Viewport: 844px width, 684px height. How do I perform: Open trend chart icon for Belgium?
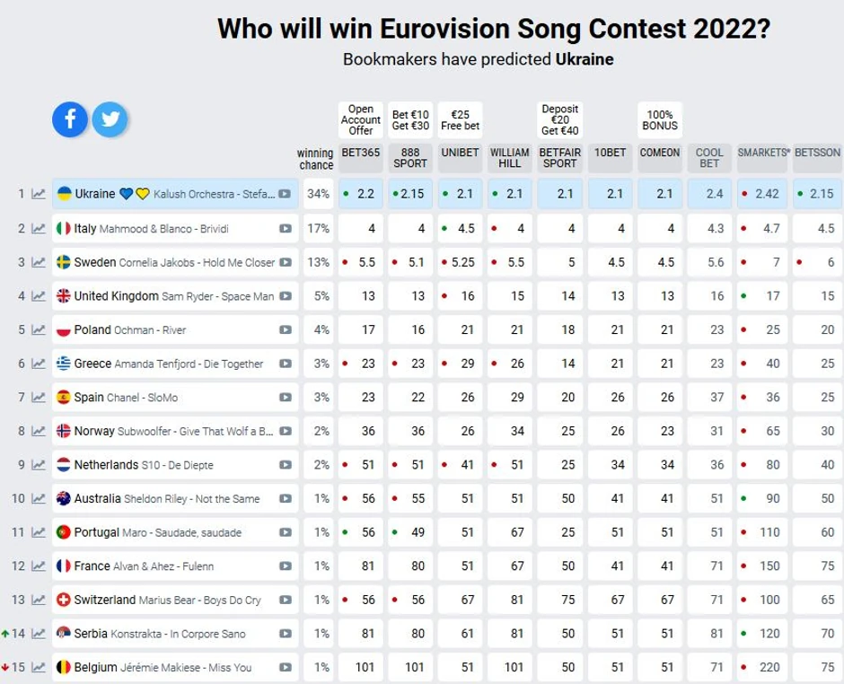tap(39, 668)
